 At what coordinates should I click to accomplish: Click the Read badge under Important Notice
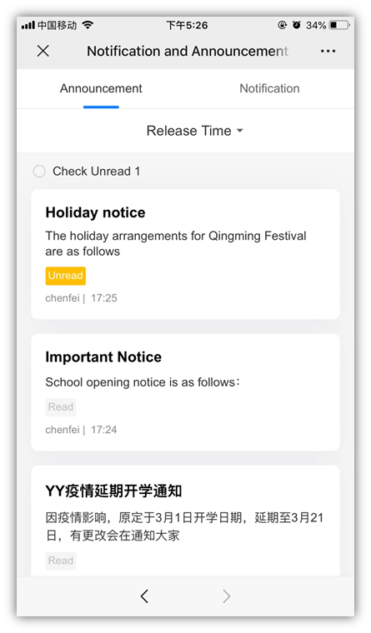click(61, 407)
